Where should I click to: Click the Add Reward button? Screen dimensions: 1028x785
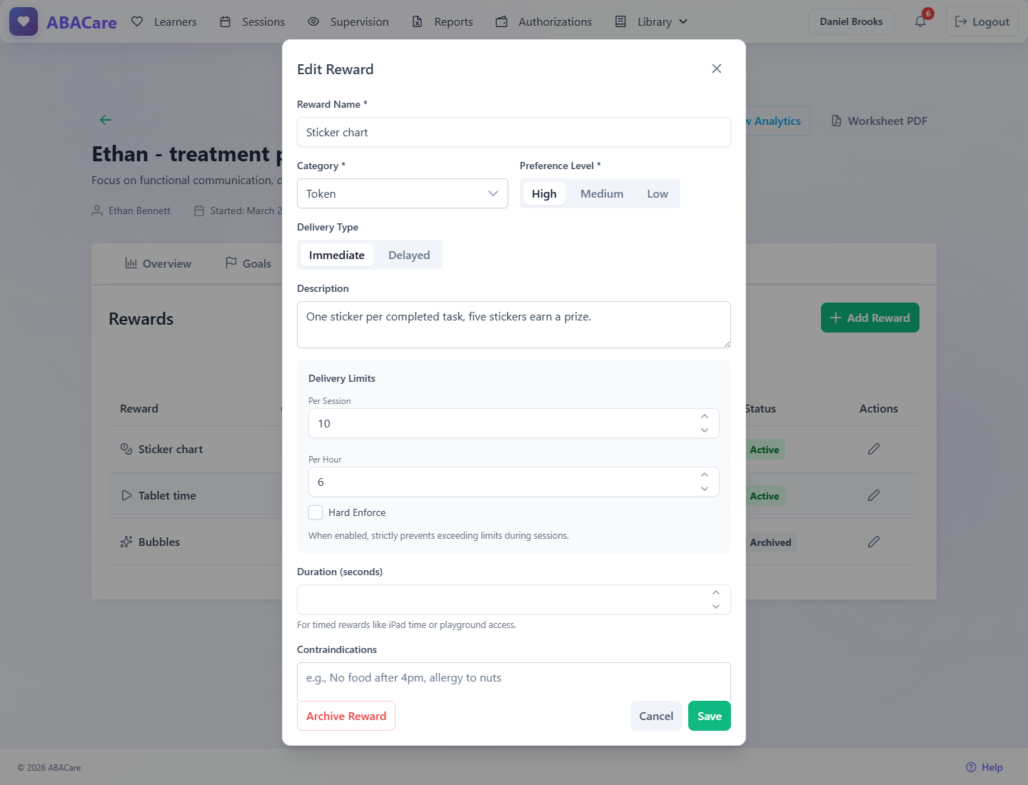pos(870,318)
